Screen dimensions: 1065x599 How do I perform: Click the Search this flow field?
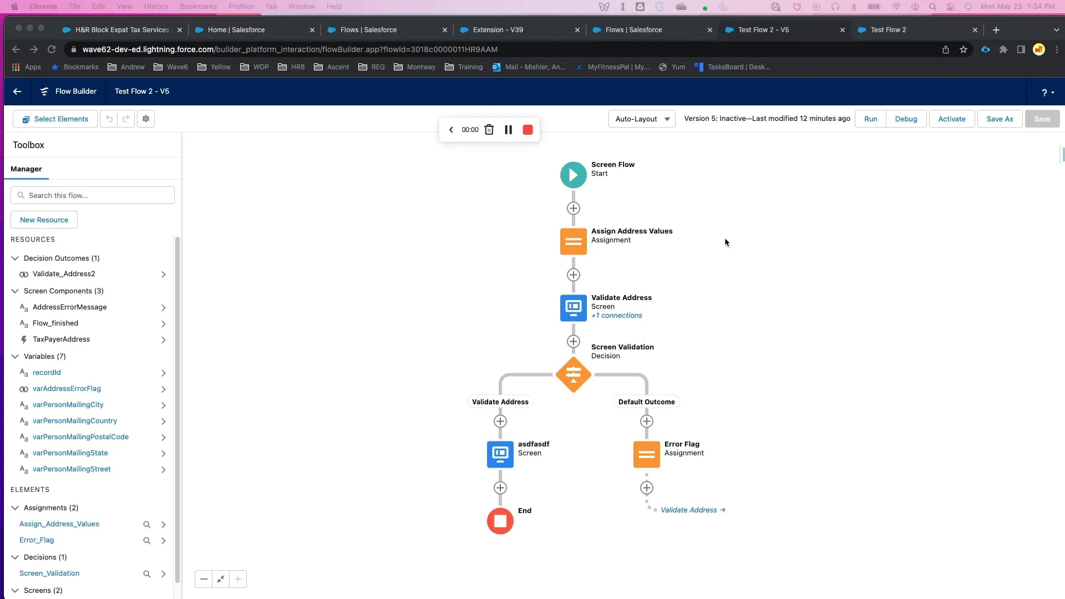(x=93, y=195)
